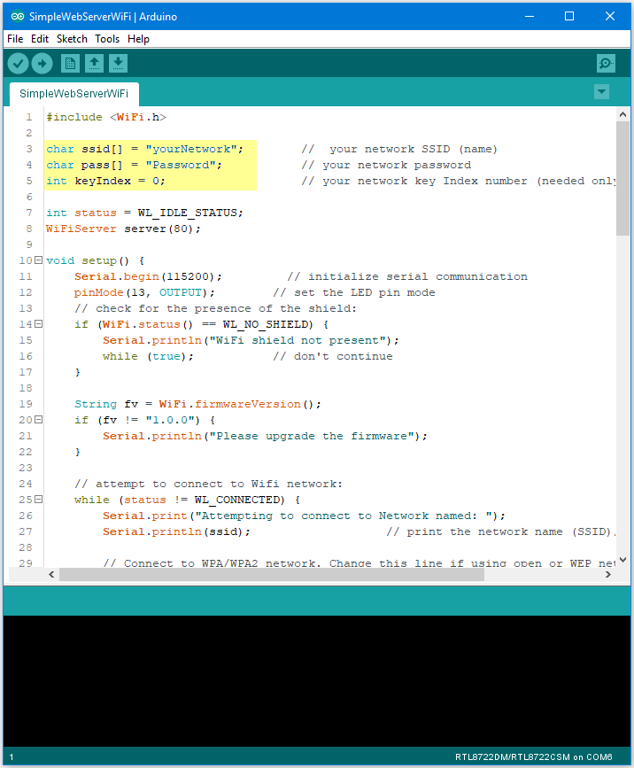Click Serial.begin(115200) on line 11
634x768 pixels.
click(x=144, y=276)
